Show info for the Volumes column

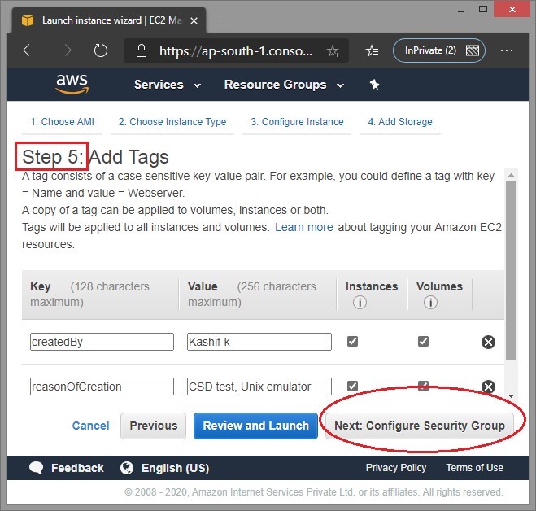tap(430, 303)
